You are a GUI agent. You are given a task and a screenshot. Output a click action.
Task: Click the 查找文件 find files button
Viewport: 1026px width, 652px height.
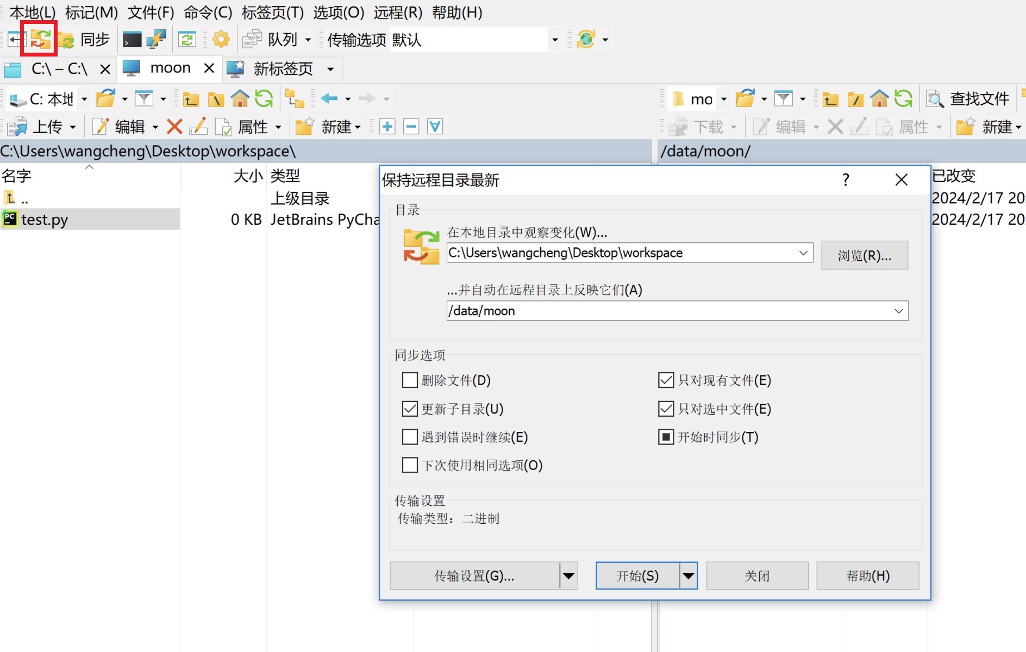968,99
